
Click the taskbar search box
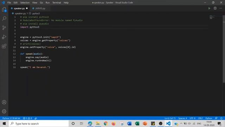39,123
